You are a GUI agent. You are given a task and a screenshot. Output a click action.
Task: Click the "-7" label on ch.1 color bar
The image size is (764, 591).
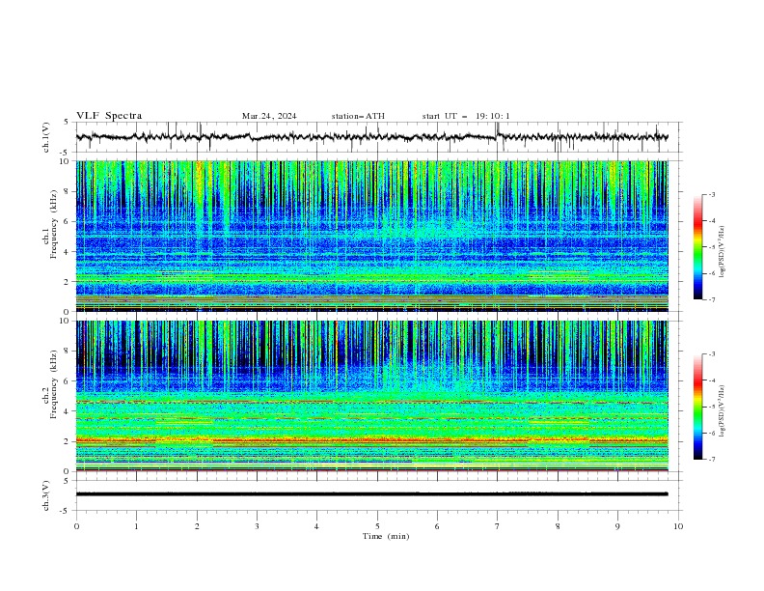712,299
